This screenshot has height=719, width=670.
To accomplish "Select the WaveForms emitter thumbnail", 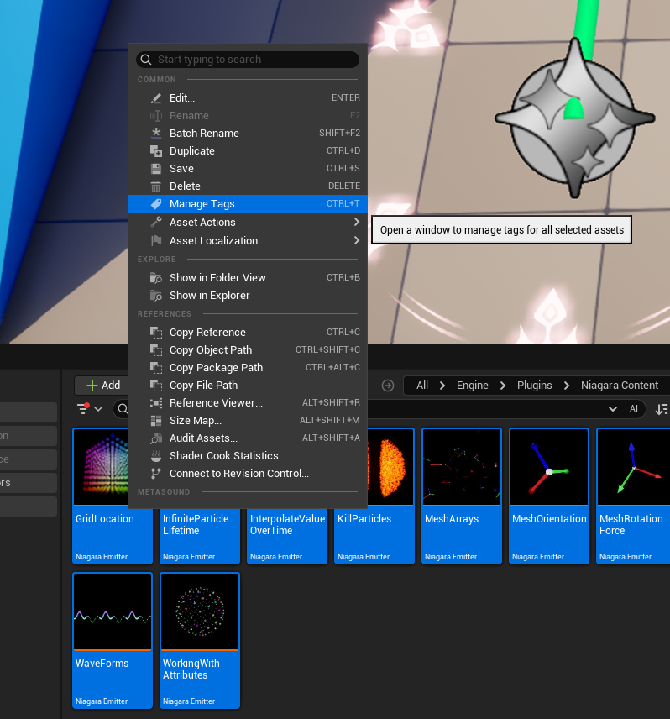I will point(113,611).
